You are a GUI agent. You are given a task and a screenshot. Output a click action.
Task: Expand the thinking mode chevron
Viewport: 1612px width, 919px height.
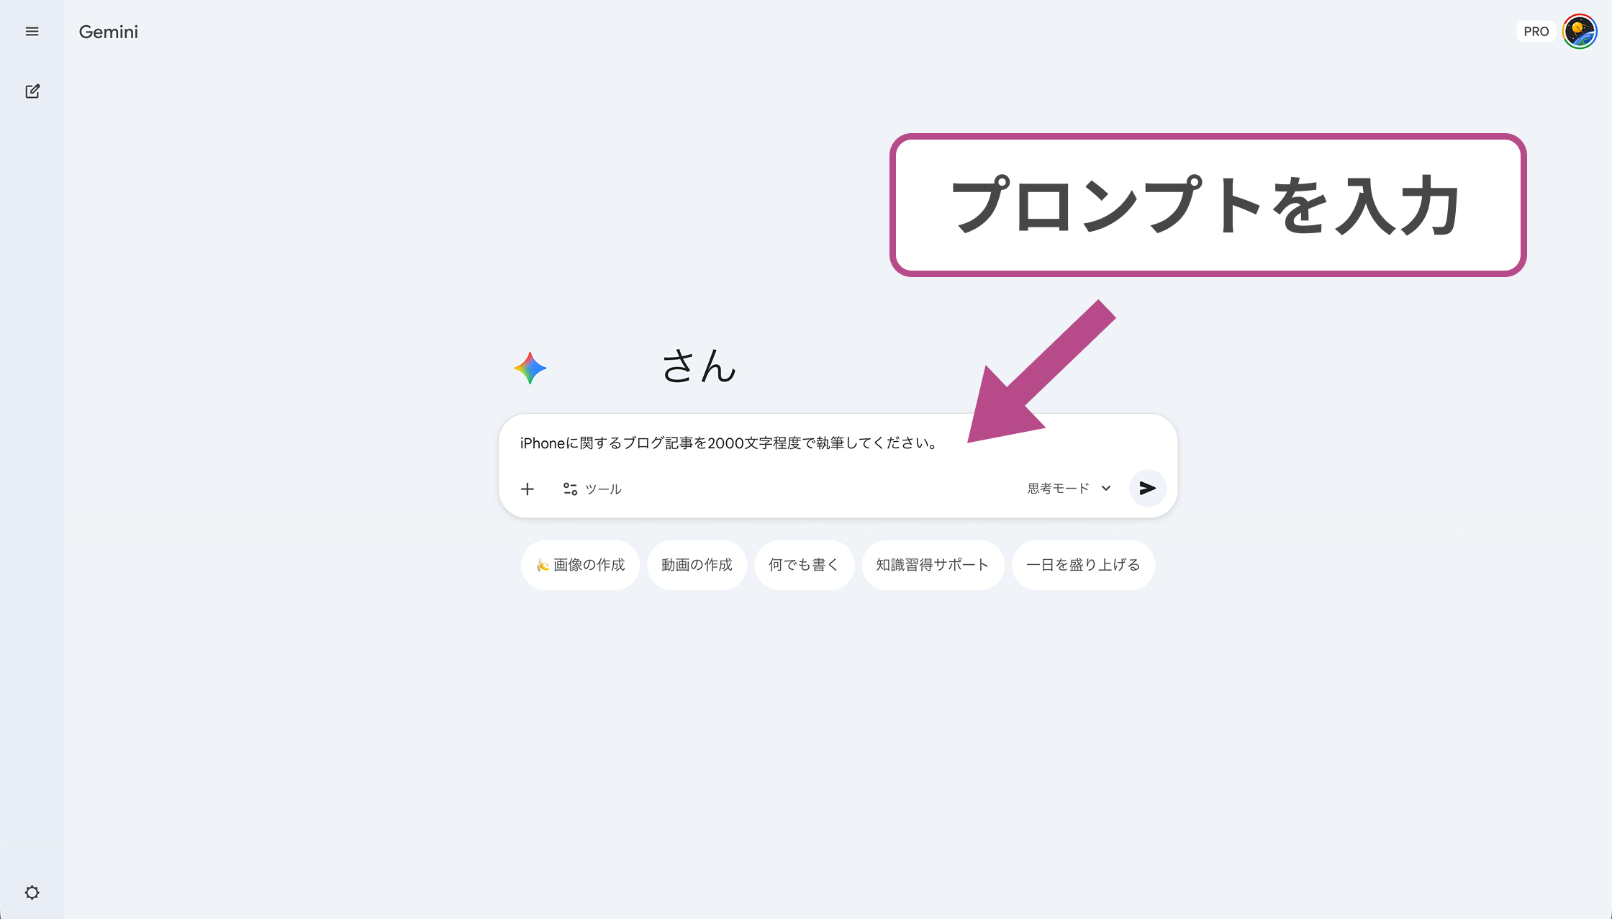point(1105,488)
